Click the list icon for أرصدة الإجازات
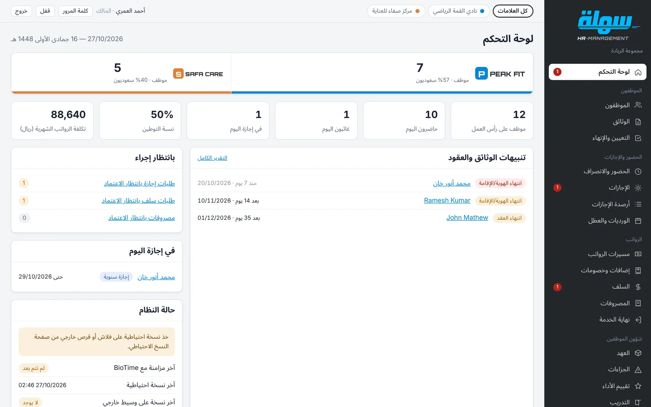 coord(638,204)
